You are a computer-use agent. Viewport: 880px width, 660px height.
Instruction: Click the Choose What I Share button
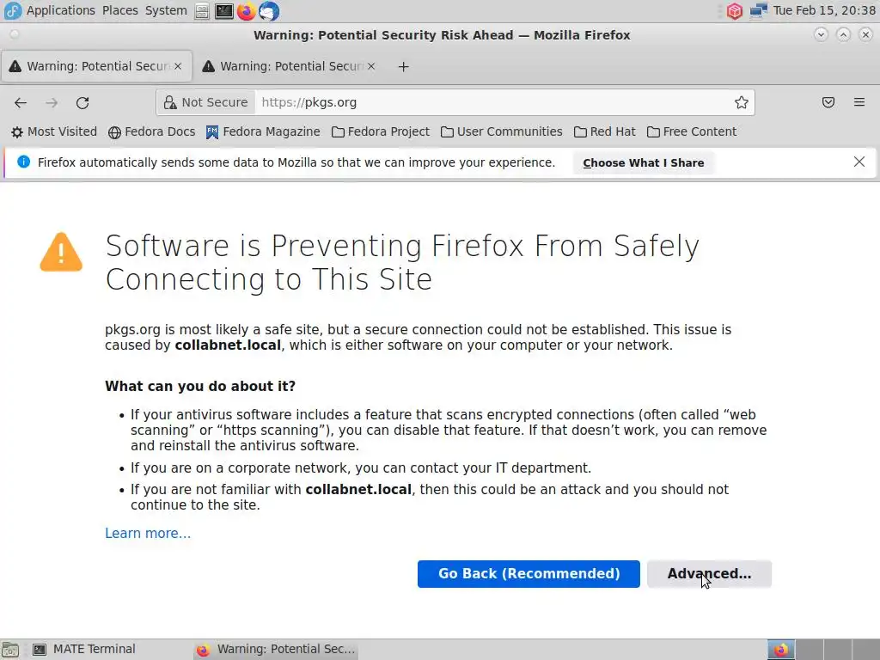tap(643, 162)
